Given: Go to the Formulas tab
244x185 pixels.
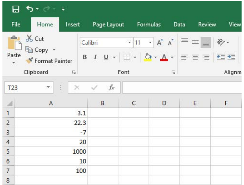Looking at the screenshot, I should [x=149, y=24].
